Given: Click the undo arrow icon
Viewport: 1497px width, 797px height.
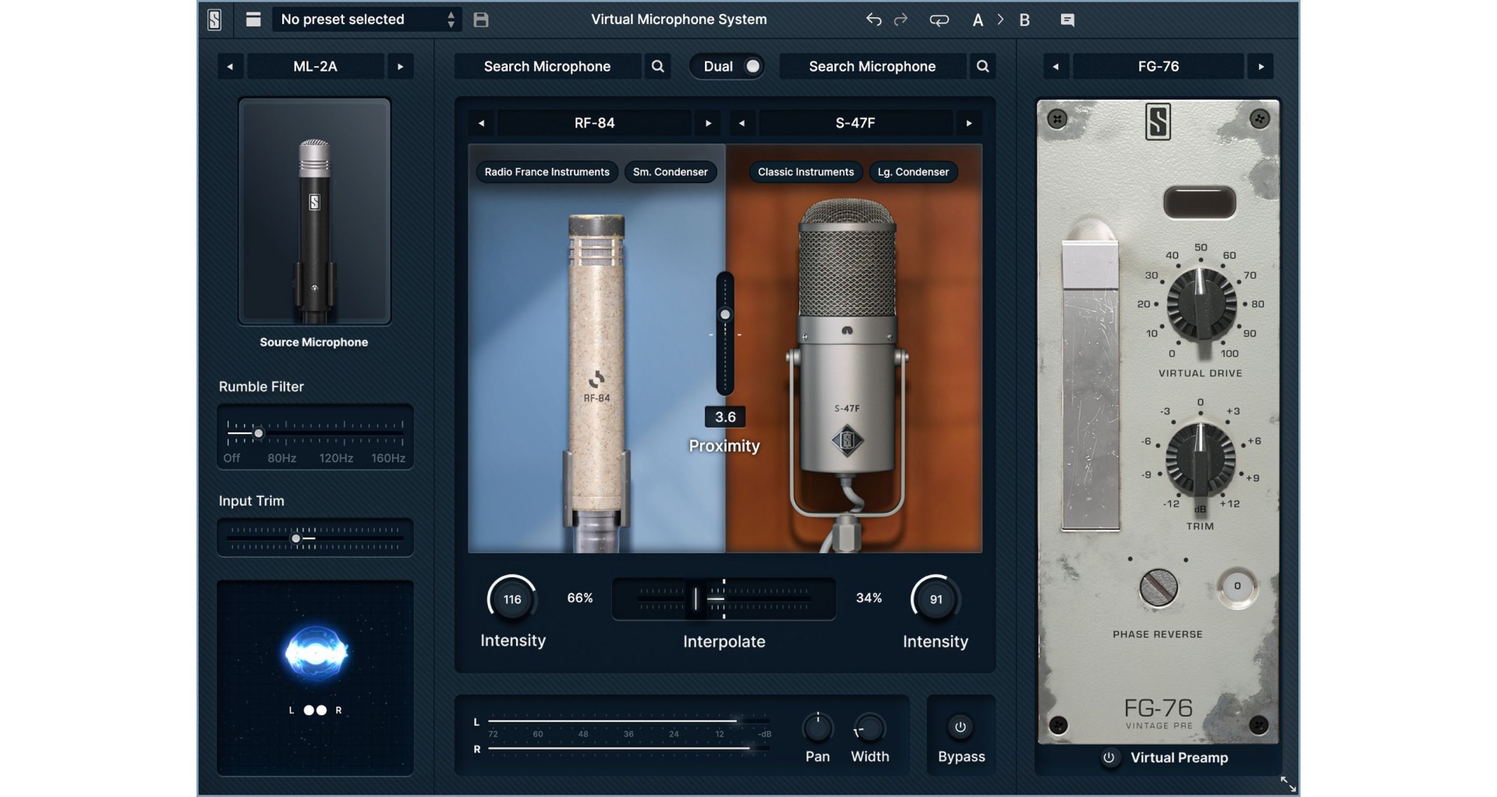Looking at the screenshot, I should [x=873, y=20].
